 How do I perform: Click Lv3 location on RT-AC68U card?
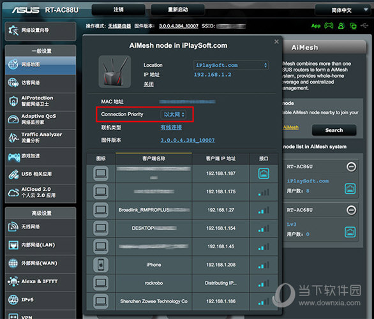tap(292, 225)
